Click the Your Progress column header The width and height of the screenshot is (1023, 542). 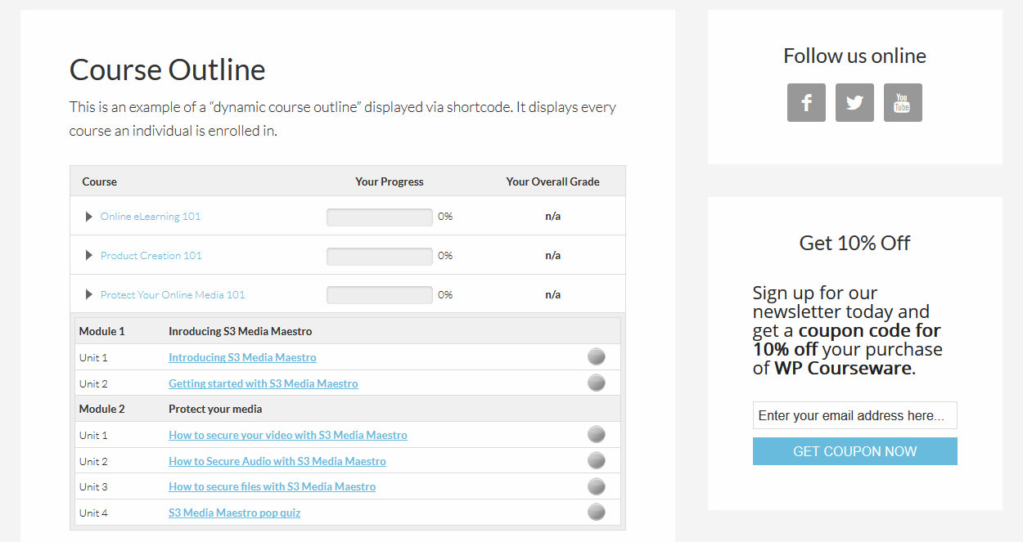coord(390,181)
